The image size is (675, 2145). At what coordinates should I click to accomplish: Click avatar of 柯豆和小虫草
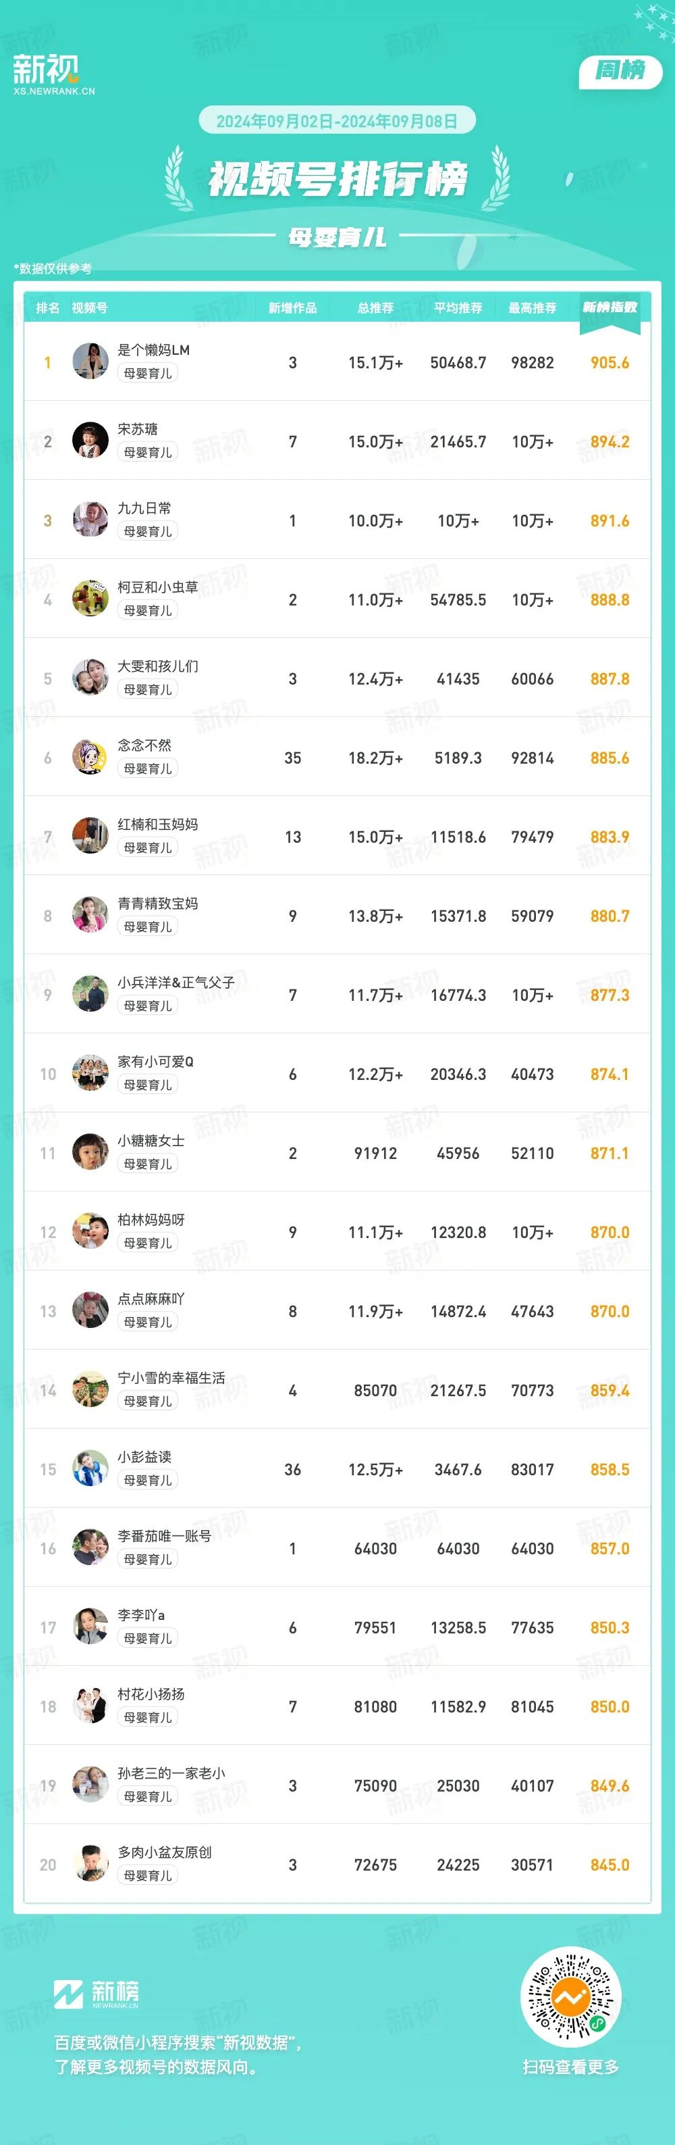point(90,599)
